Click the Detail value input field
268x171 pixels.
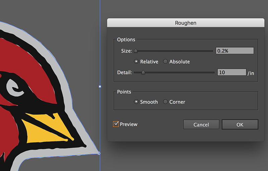tap(232, 72)
